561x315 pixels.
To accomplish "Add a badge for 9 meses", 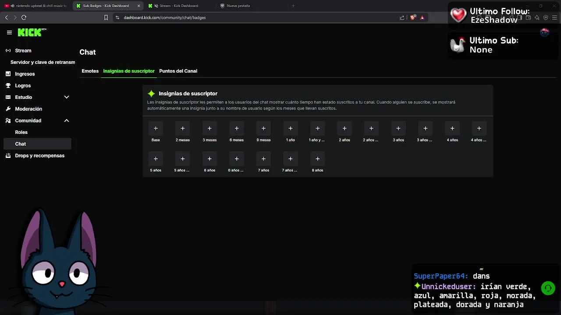I will [x=263, y=128].
